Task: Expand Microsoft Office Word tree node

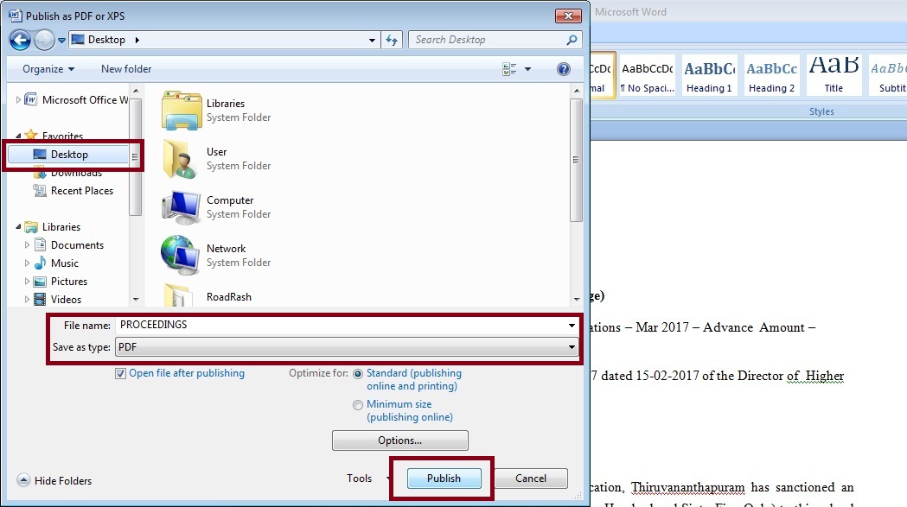Action: coord(18,100)
